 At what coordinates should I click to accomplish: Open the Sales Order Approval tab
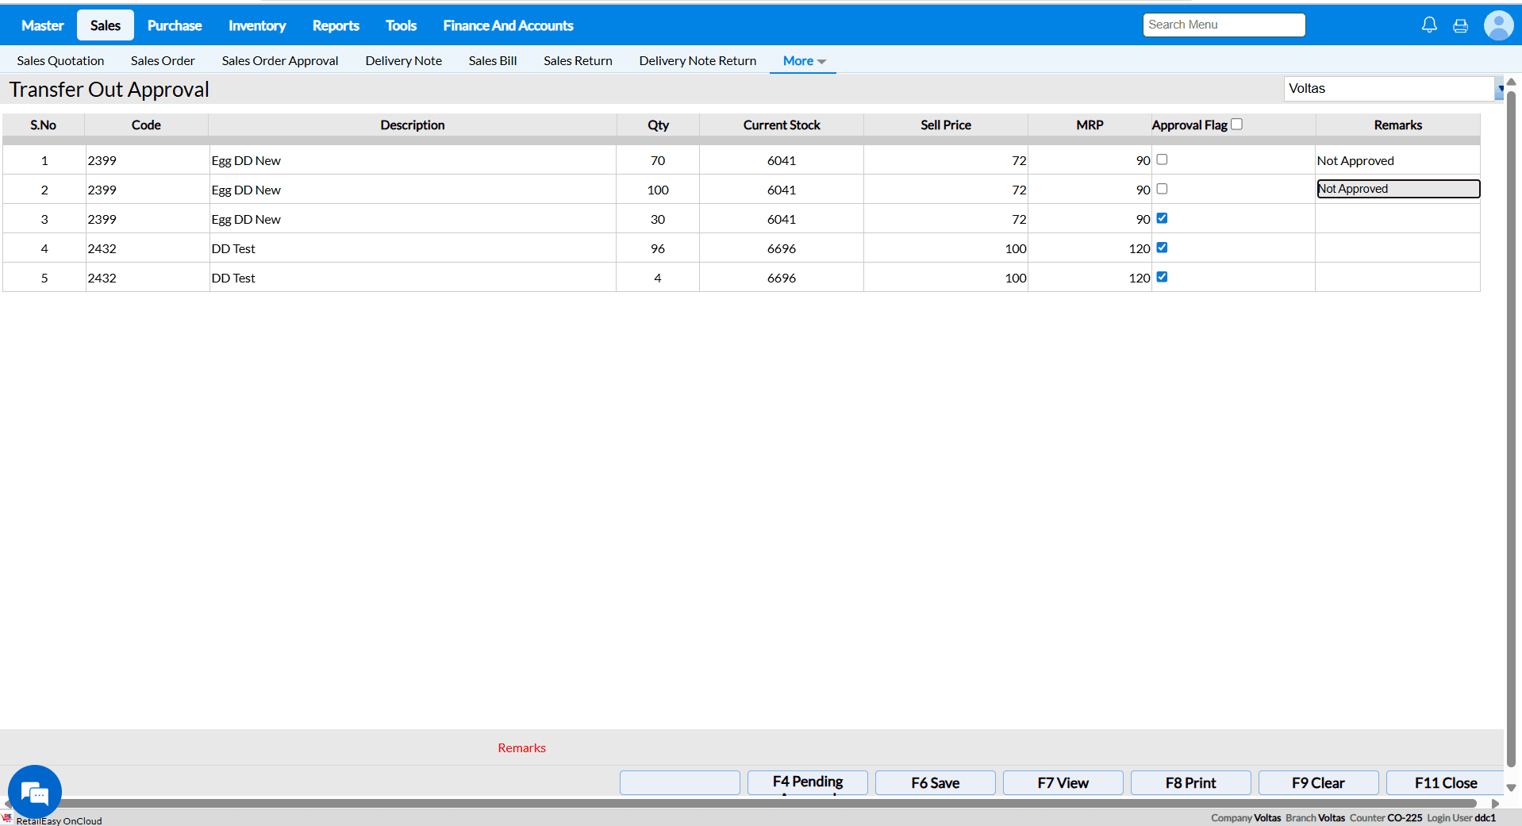(x=279, y=61)
